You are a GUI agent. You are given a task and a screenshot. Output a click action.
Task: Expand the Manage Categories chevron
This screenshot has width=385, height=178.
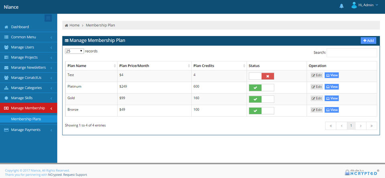click(x=51, y=88)
